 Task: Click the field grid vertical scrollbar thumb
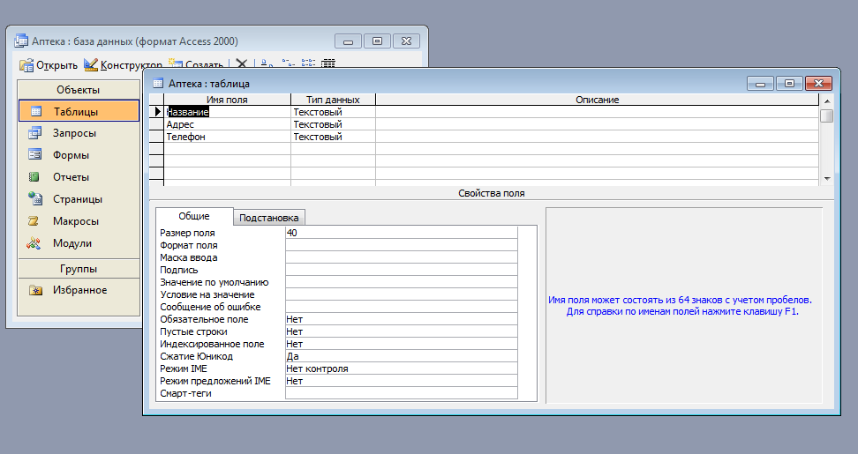[827, 115]
